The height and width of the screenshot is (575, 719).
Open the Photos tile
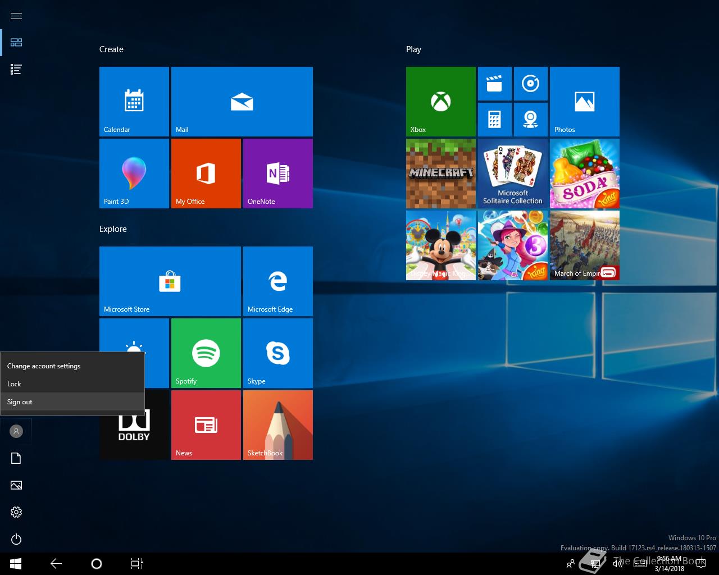(585, 102)
